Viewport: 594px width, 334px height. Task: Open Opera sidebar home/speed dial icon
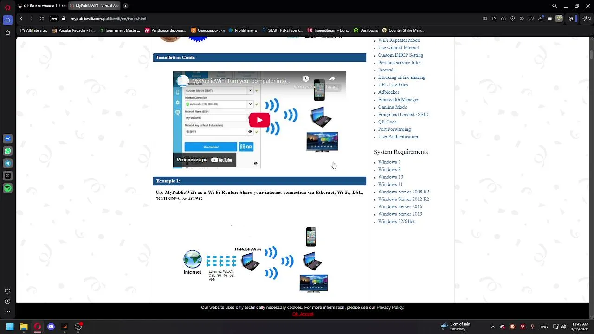tap(7, 20)
